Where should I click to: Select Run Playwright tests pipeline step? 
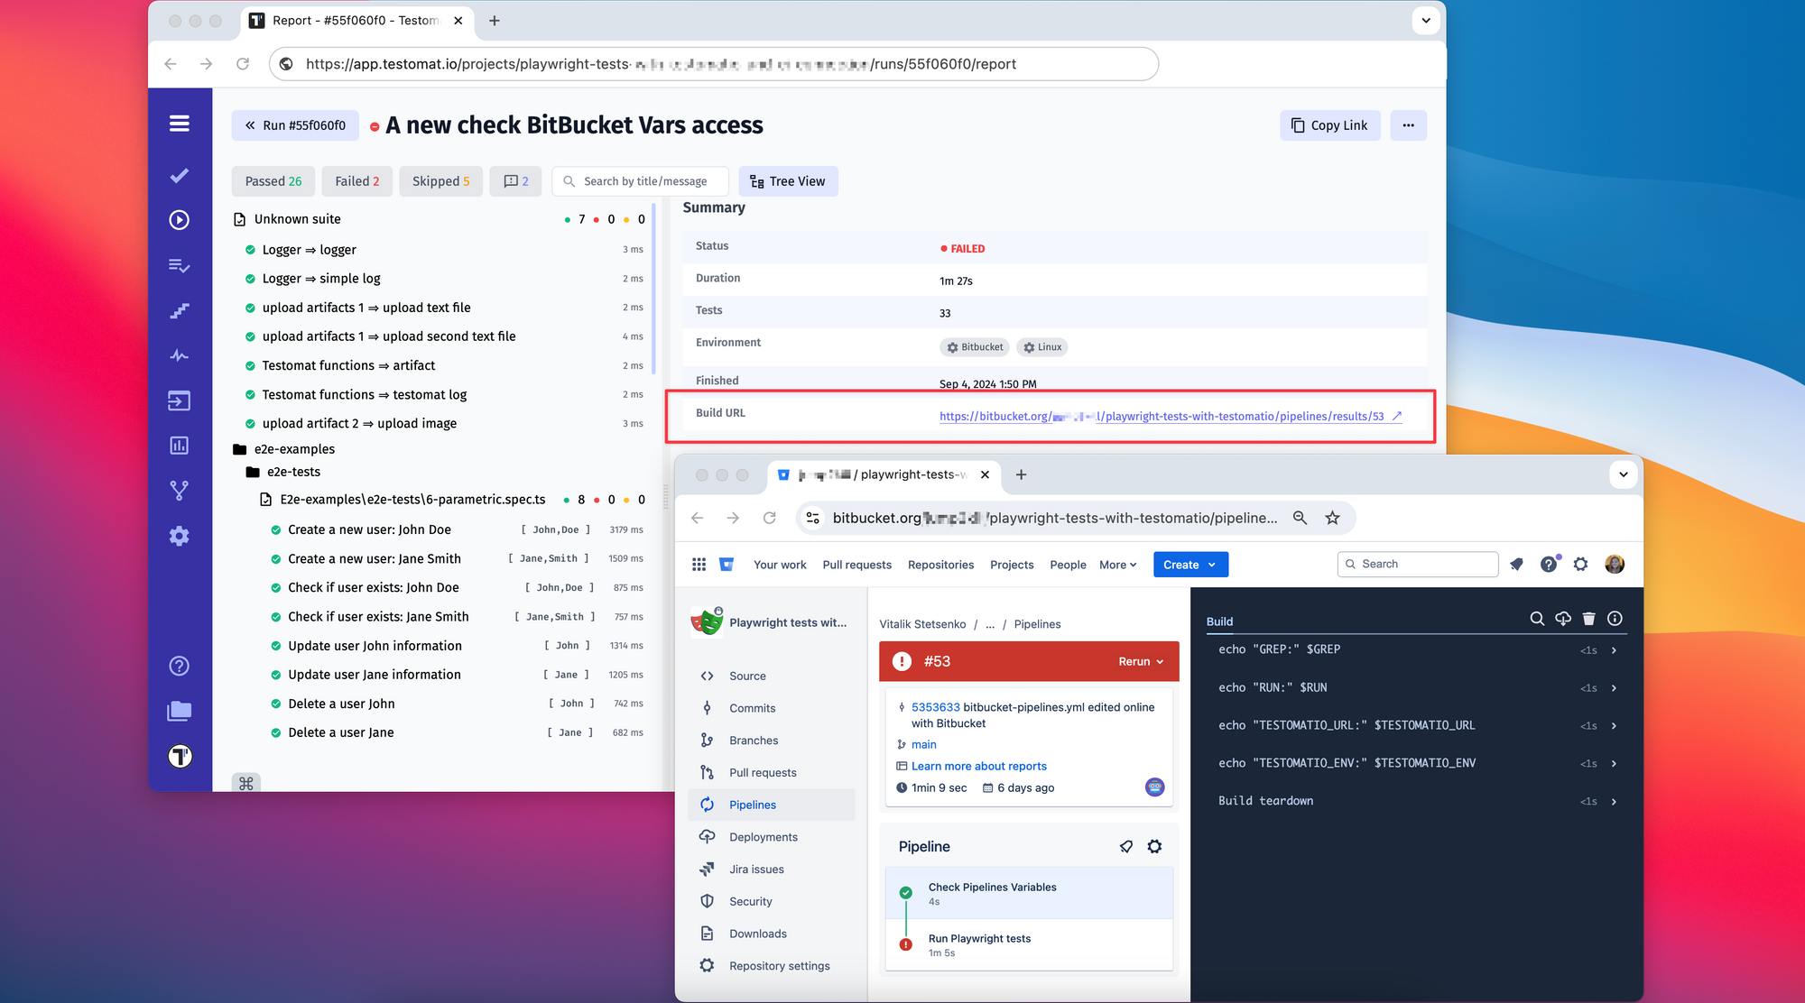[1029, 944]
